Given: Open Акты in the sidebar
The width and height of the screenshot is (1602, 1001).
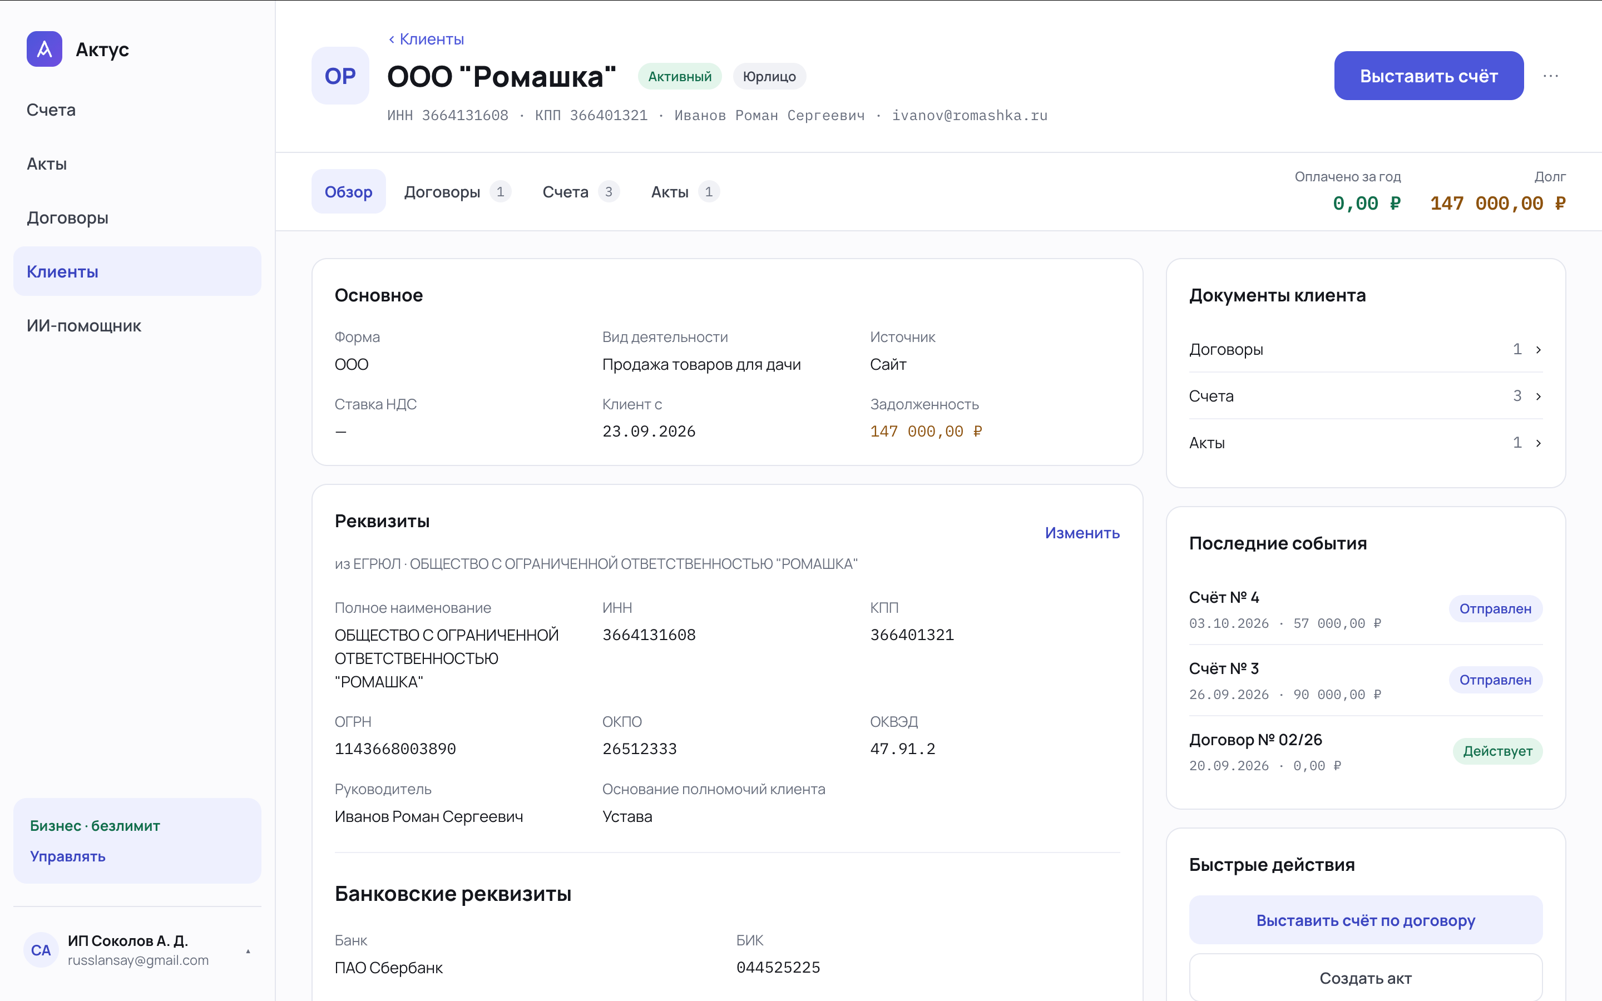Looking at the screenshot, I should [x=137, y=163].
